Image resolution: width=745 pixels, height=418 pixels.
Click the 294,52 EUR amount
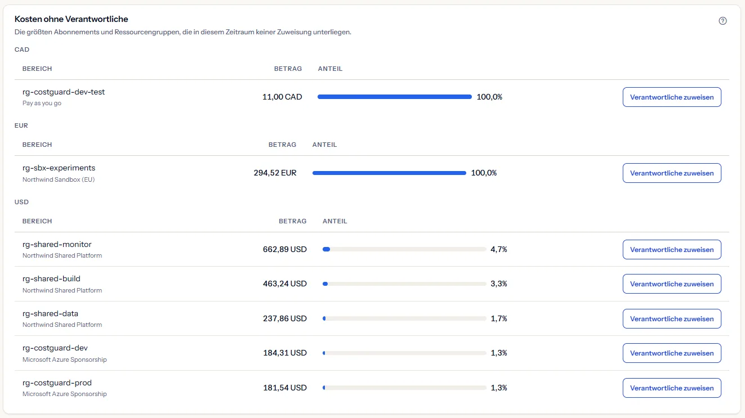pos(275,173)
